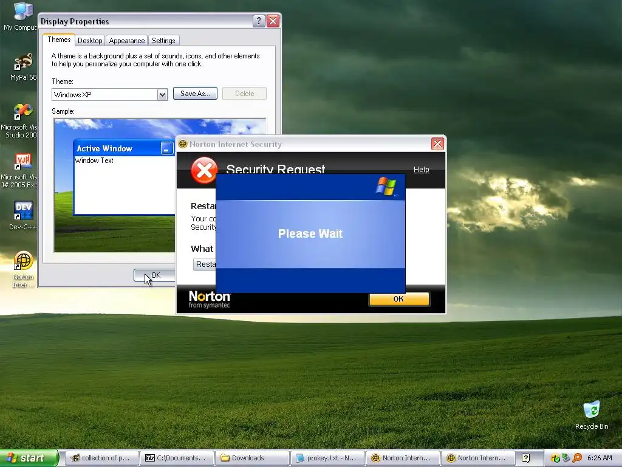Click the 6:26 AM taskbar clock

(x=600, y=458)
